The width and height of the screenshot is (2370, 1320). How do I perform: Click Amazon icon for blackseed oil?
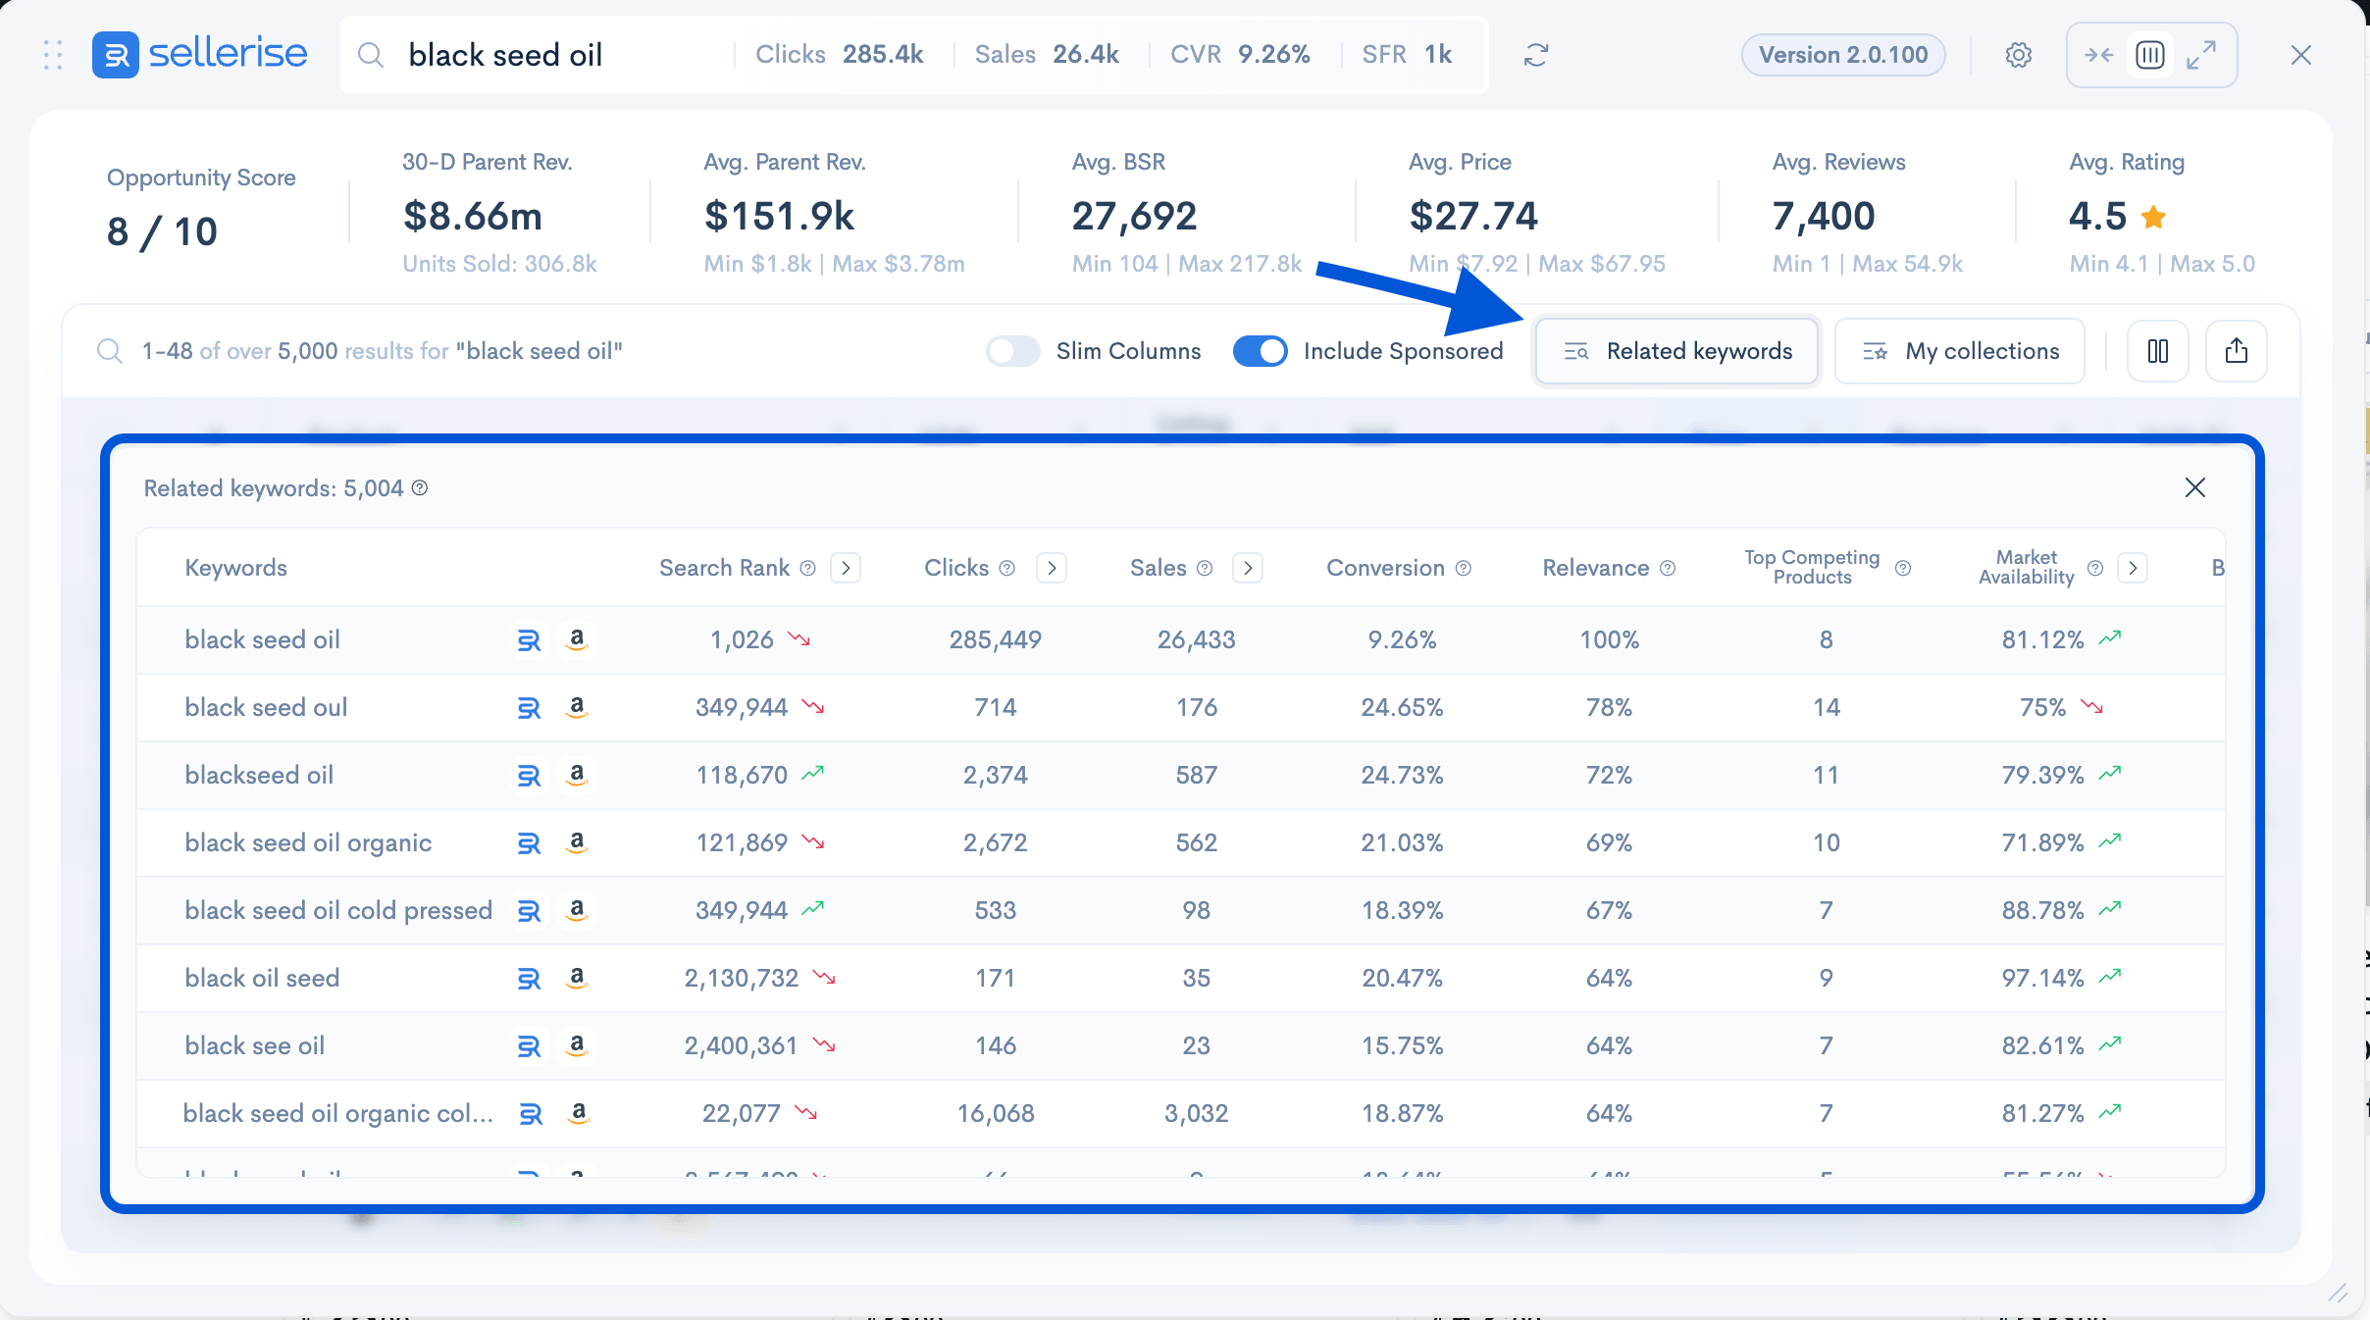577,775
